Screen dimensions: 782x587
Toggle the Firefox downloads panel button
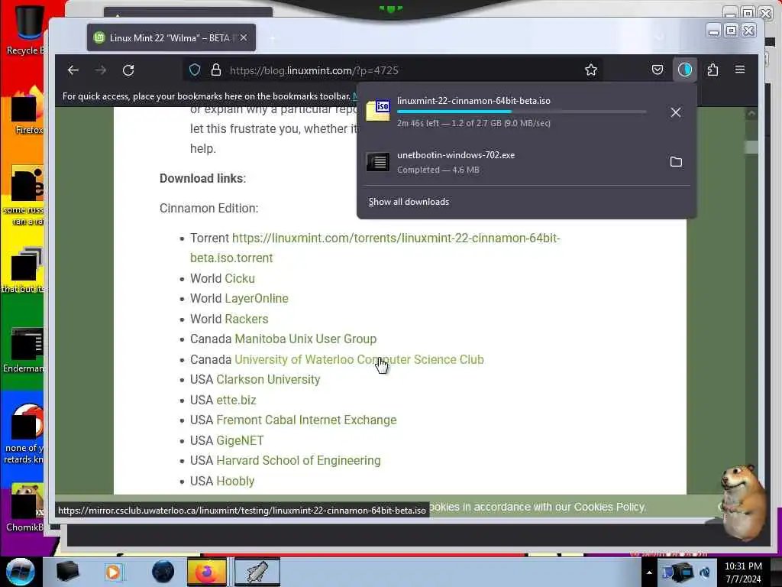685,70
